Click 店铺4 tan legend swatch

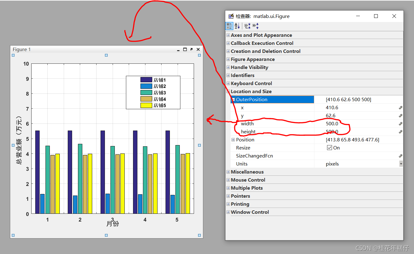coord(146,99)
